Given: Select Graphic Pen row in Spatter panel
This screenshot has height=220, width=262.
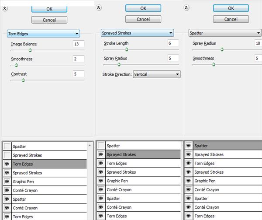Looking at the screenshot, I should (x=228, y=181).
